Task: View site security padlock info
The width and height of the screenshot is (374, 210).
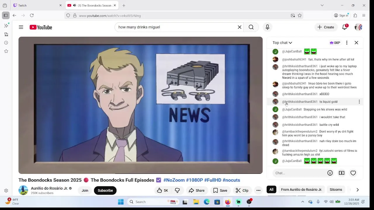Action: [75, 15]
